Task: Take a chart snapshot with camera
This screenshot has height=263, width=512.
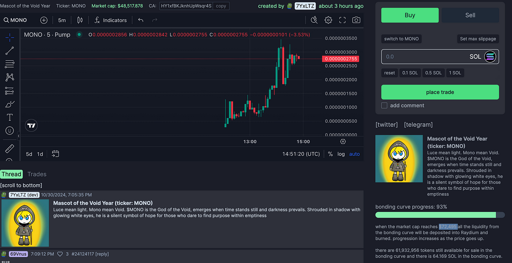Action: (356, 20)
